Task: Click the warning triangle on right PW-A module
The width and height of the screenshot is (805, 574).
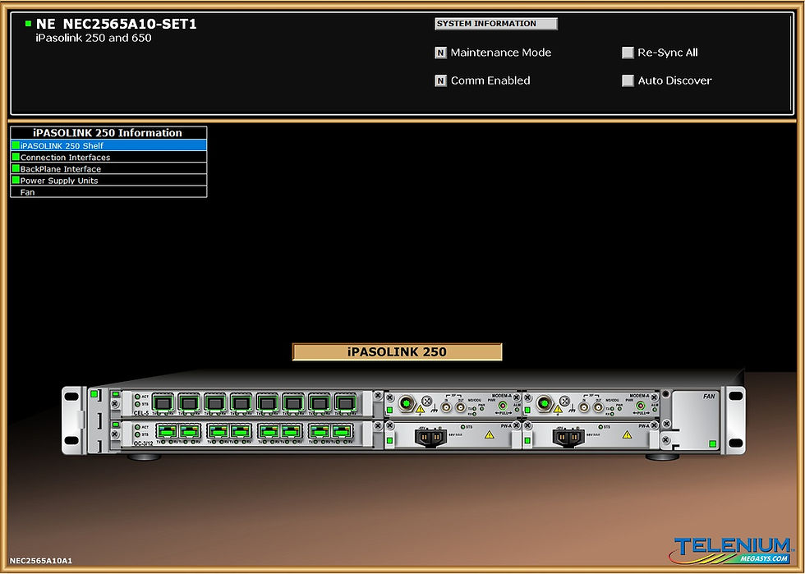Action: pos(627,434)
